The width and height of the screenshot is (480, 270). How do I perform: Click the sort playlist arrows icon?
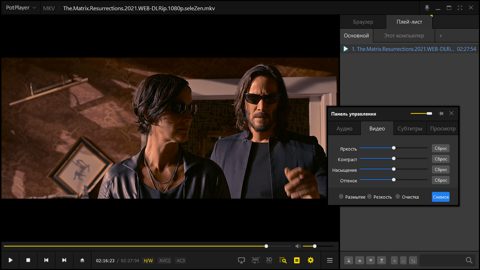[x=413, y=261]
